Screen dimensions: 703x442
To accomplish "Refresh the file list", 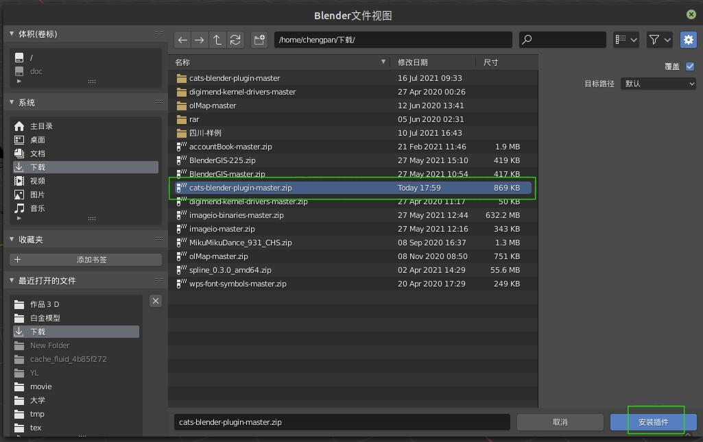I will [235, 40].
